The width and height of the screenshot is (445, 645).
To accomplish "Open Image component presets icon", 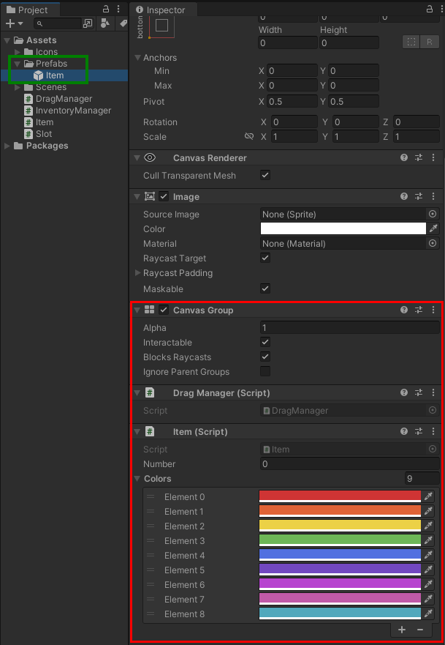I will [x=419, y=197].
